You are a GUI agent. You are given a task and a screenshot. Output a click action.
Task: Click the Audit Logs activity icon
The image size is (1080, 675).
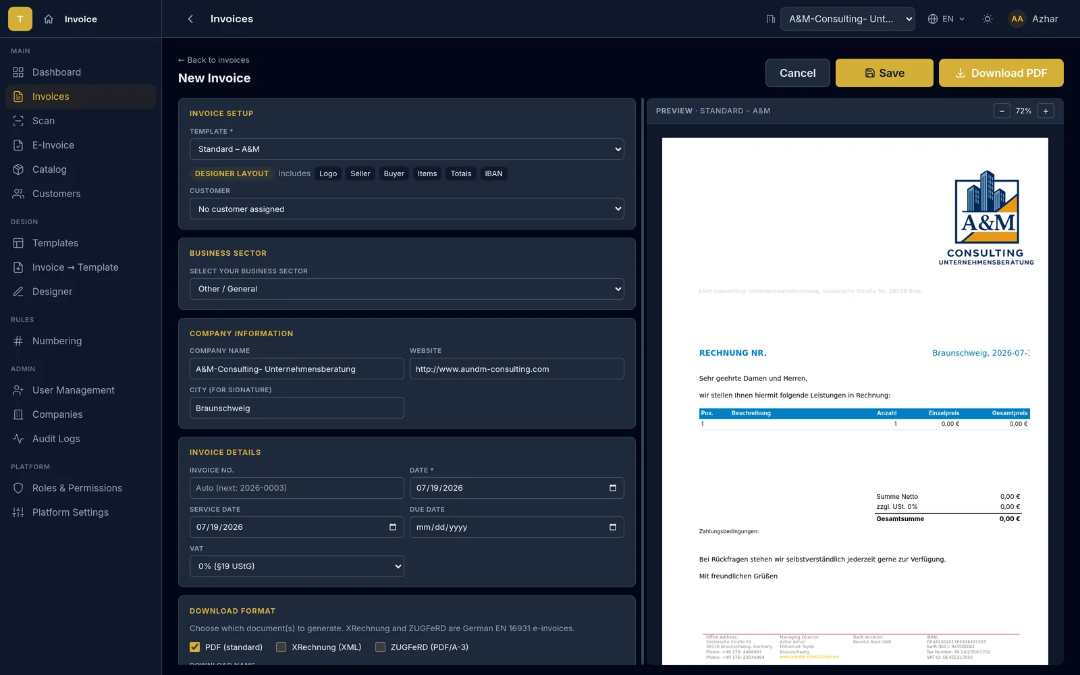18,439
